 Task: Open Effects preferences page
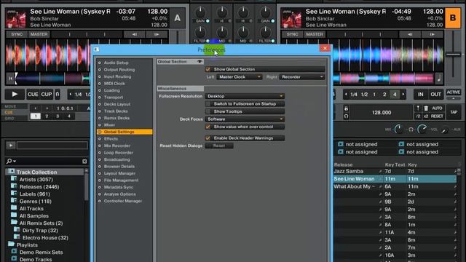(x=111, y=139)
